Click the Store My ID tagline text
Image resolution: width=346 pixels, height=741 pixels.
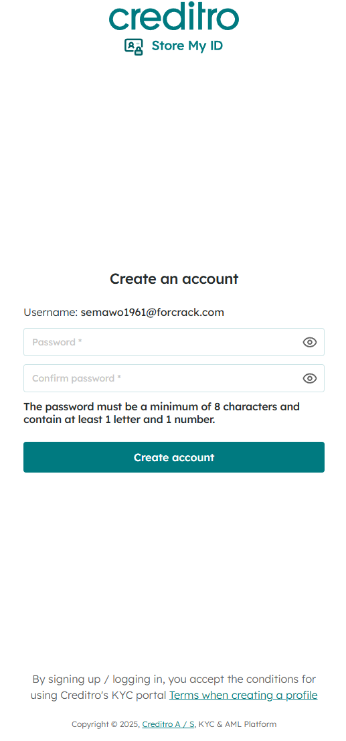pos(187,46)
